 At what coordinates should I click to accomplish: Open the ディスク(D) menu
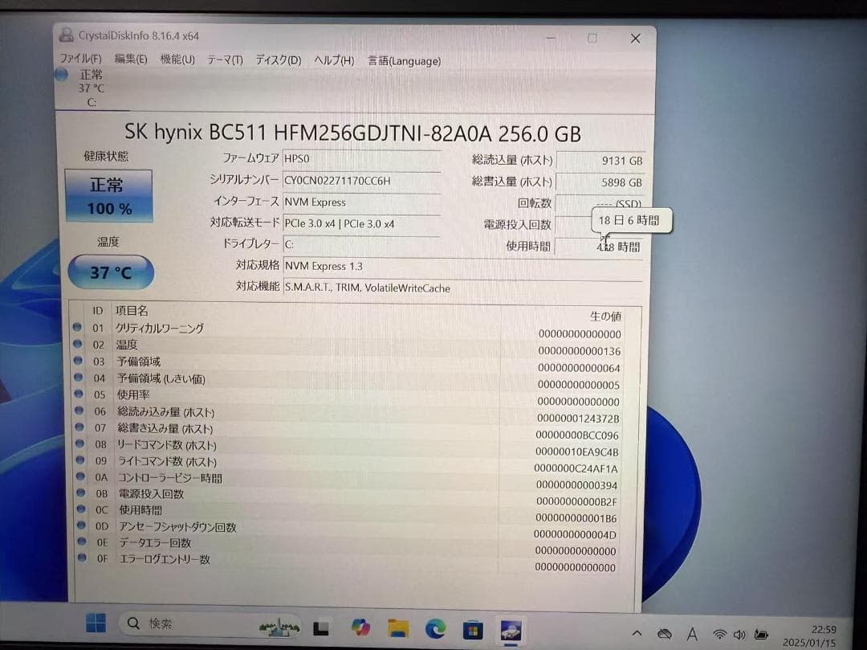click(x=277, y=60)
